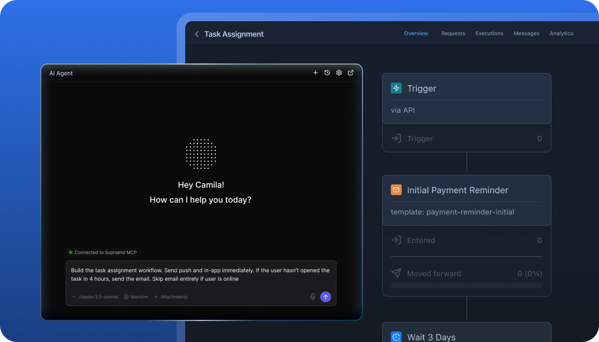Click the blue clock Wait 3 Days icon
Screen dimensions: 599x342
tap(396, 337)
